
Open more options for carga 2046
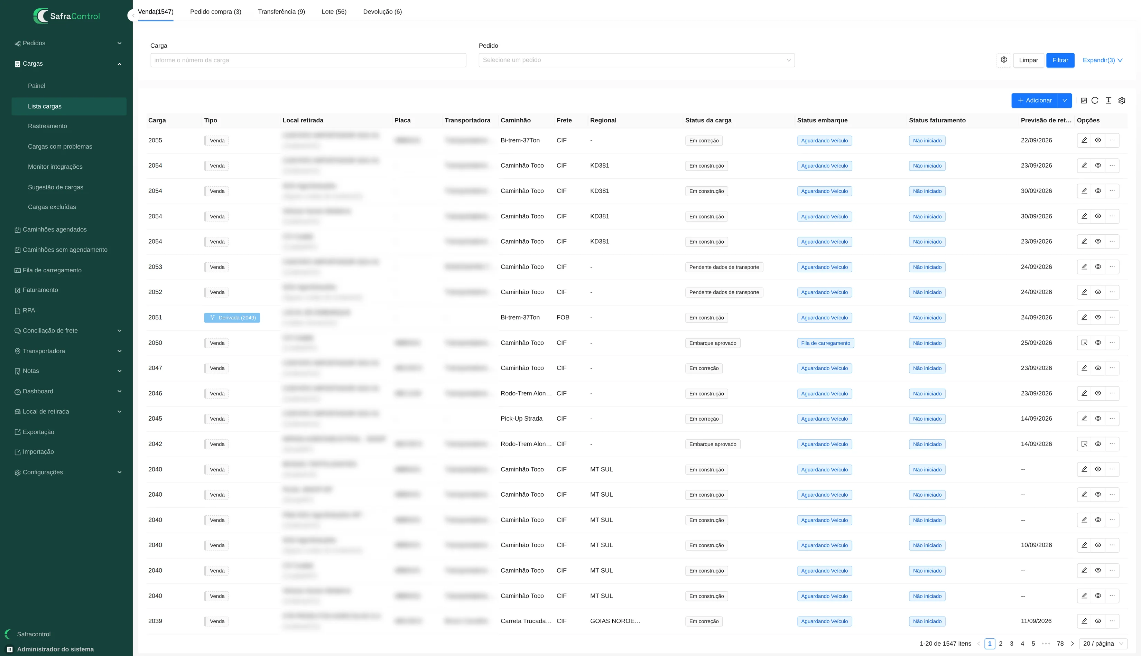tap(1112, 393)
